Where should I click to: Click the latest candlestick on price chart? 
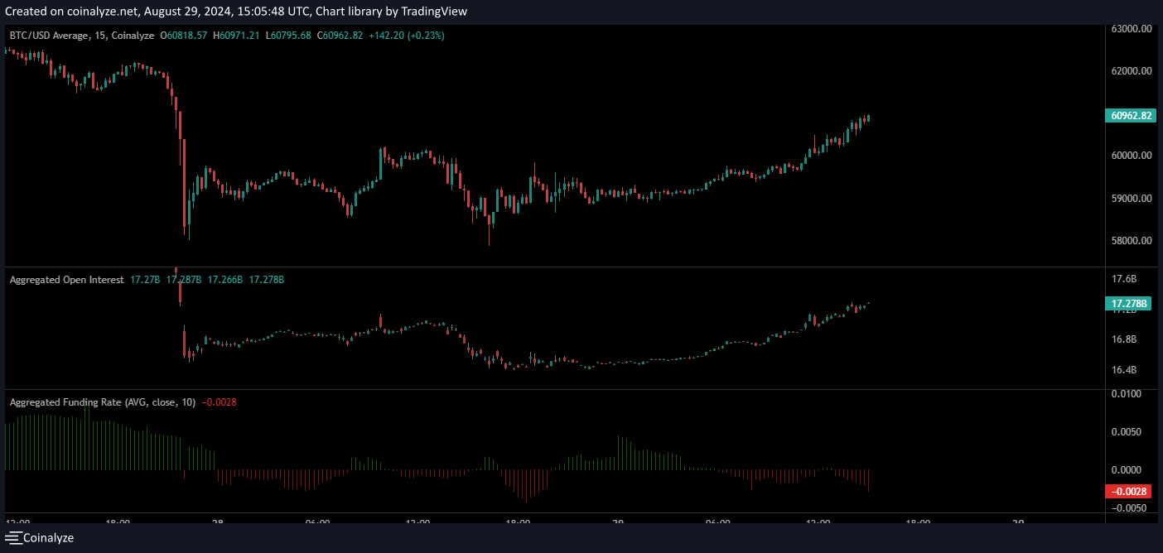click(x=868, y=118)
